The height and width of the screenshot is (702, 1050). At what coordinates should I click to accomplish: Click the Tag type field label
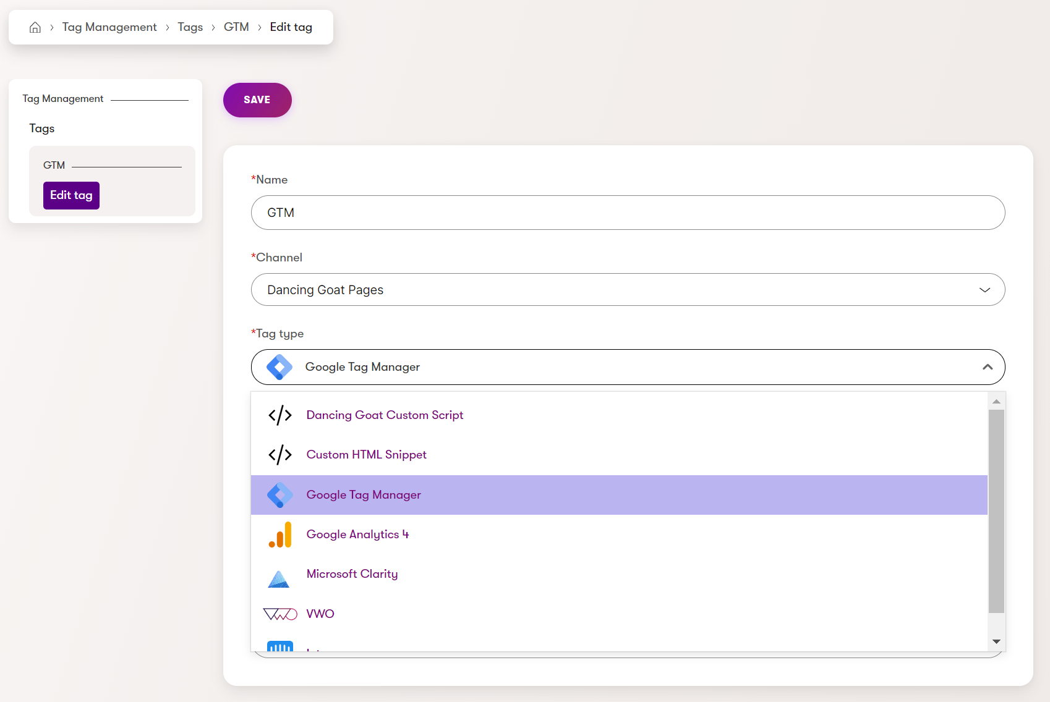coord(278,334)
